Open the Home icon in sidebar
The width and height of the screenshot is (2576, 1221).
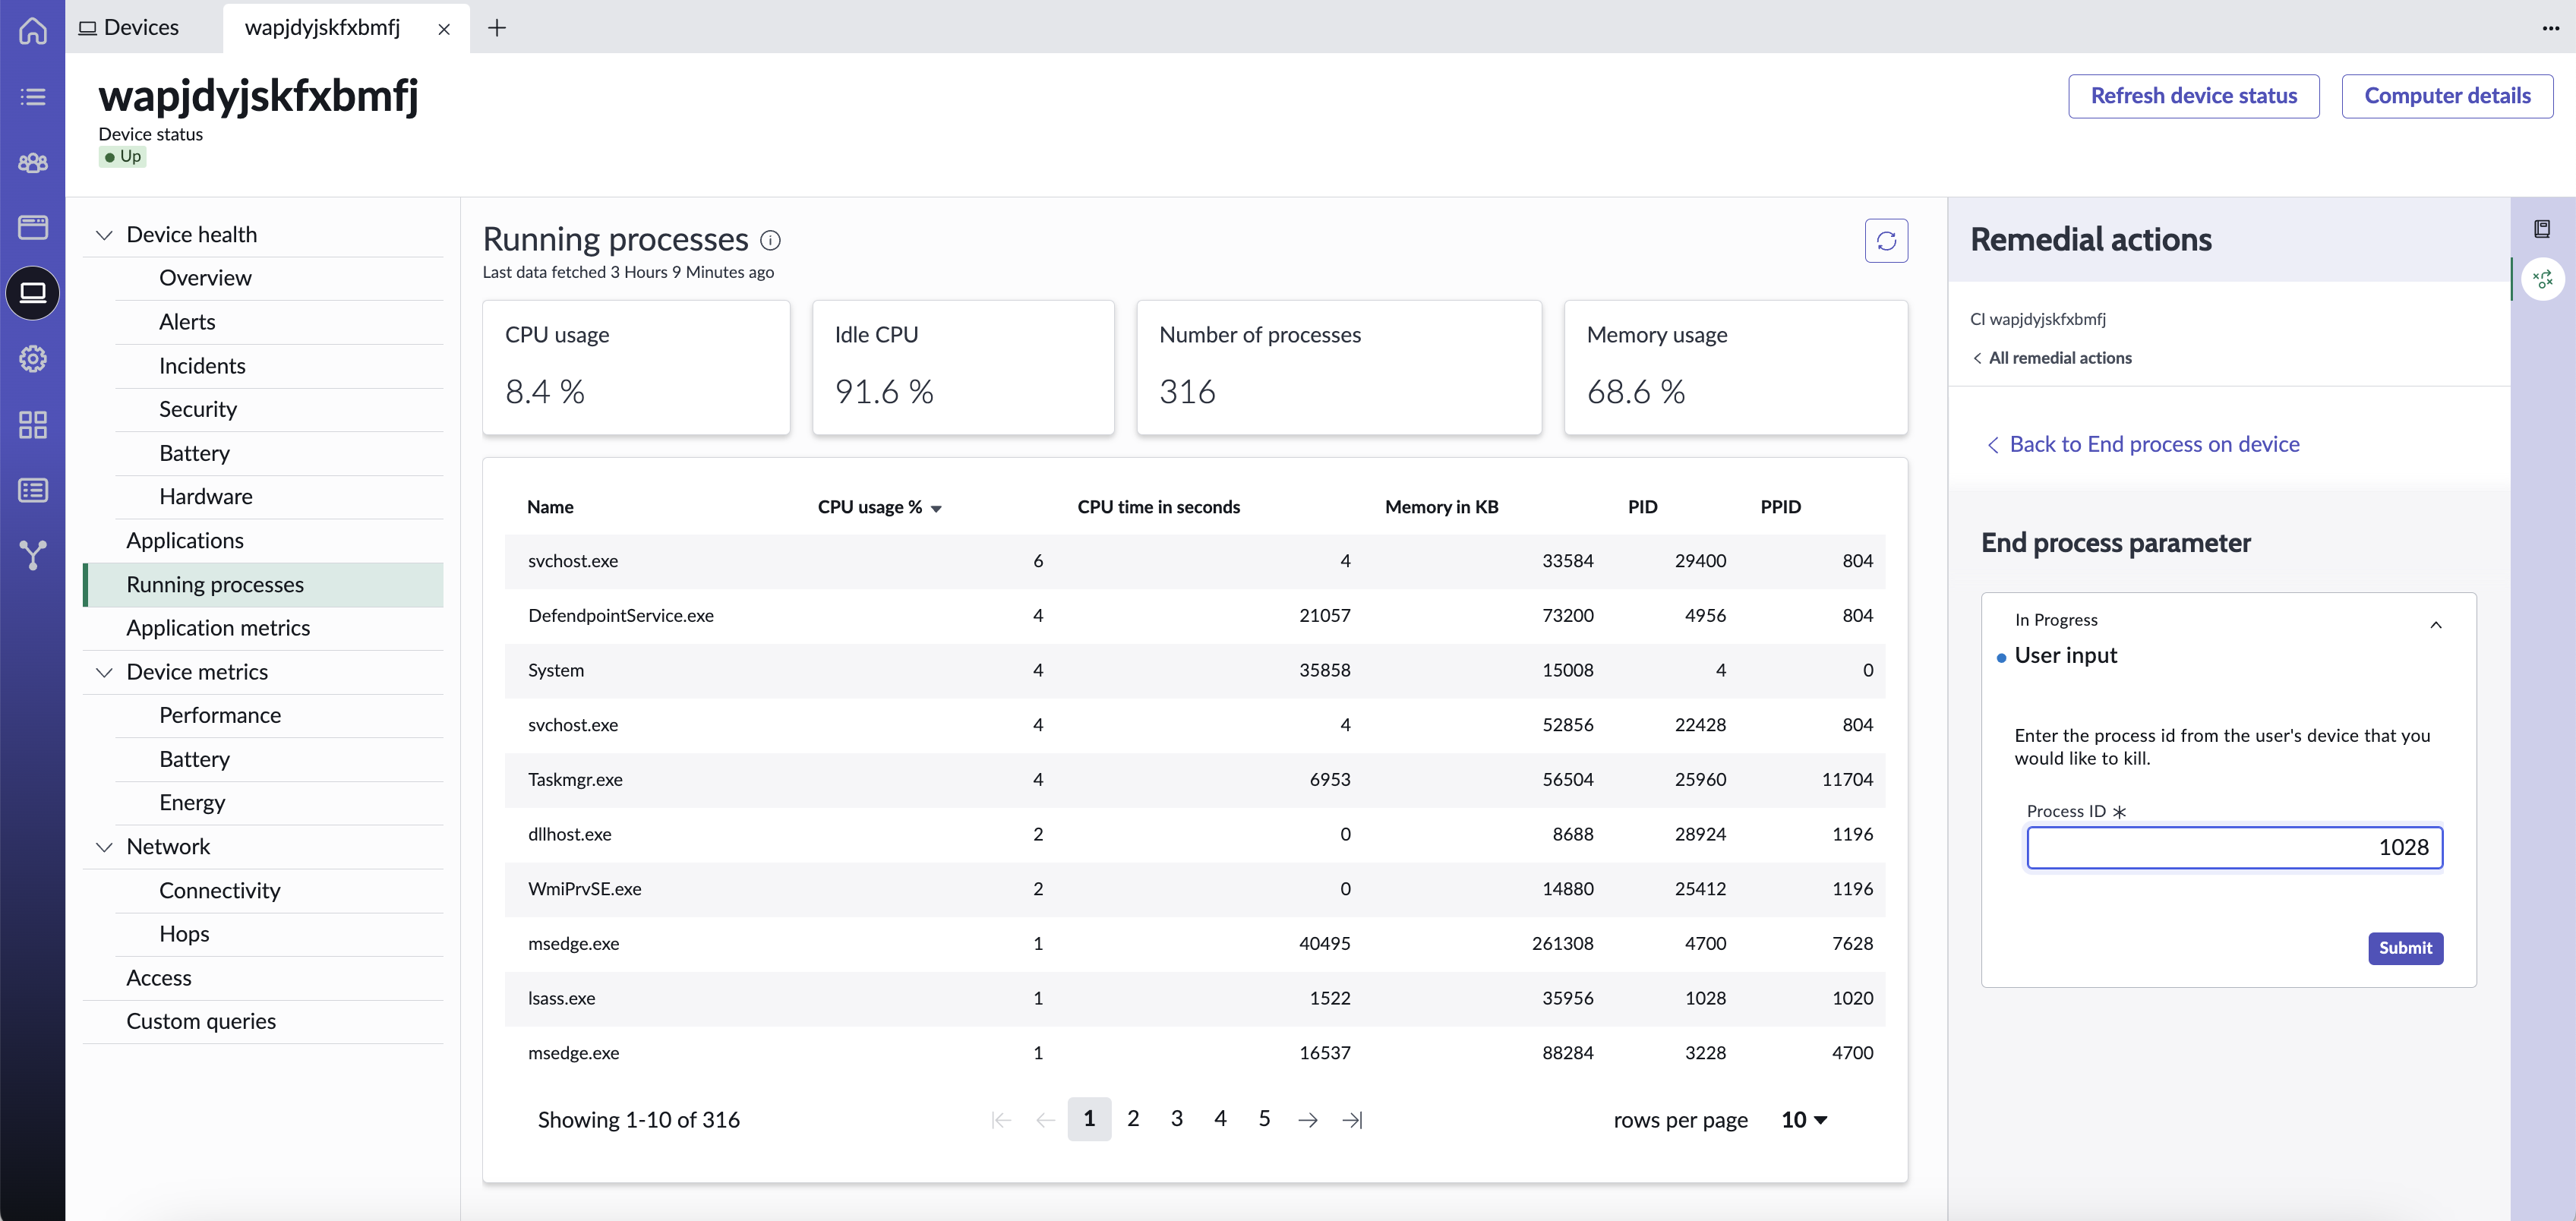32,31
